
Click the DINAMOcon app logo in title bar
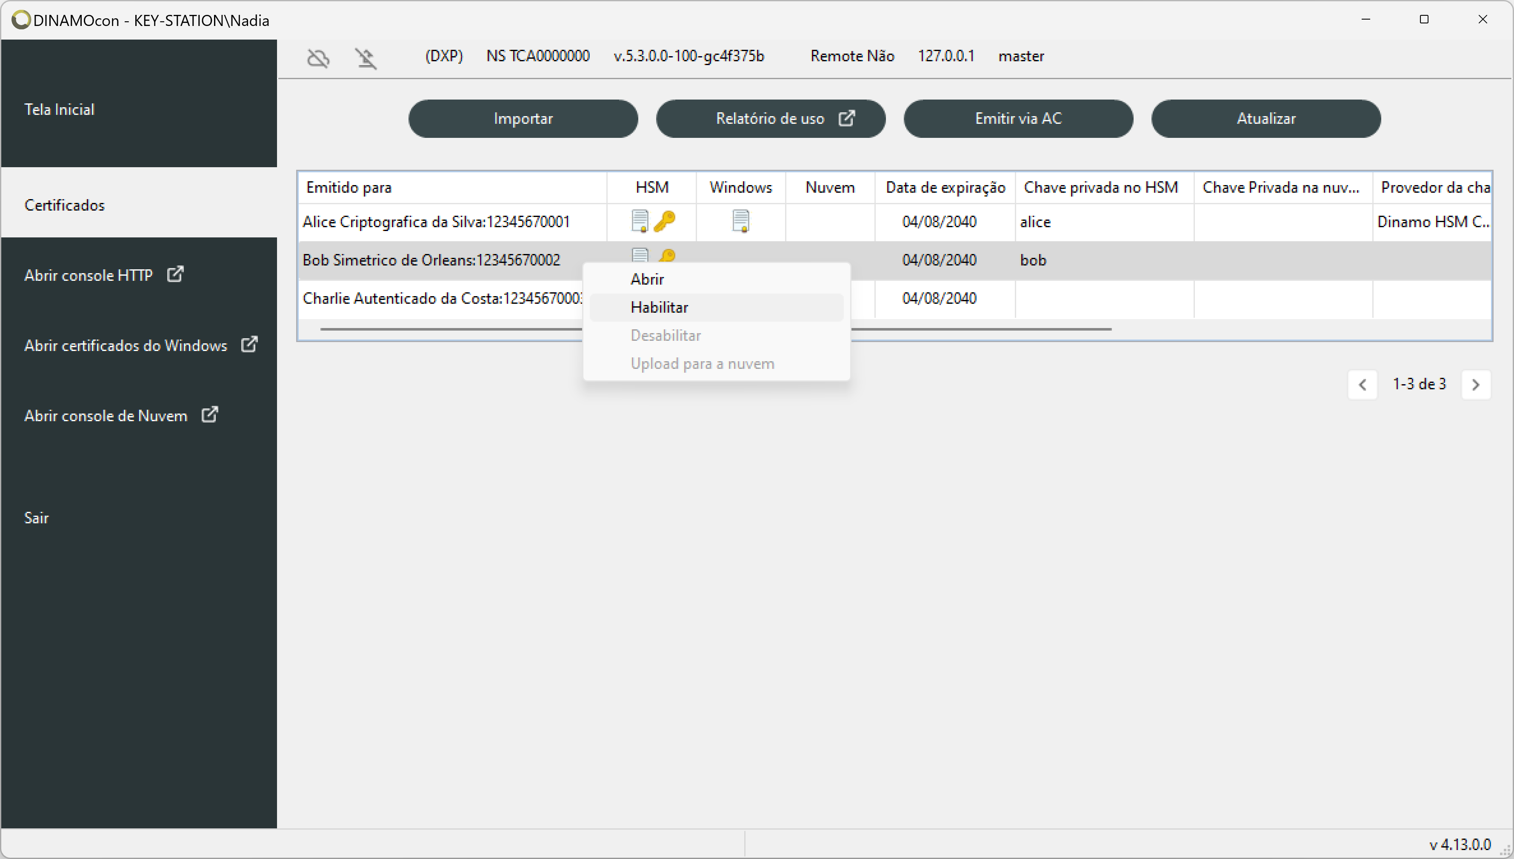pos(21,20)
